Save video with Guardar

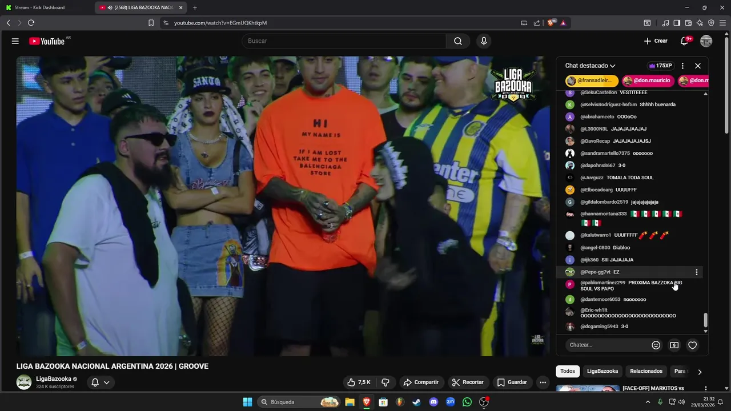point(512,382)
